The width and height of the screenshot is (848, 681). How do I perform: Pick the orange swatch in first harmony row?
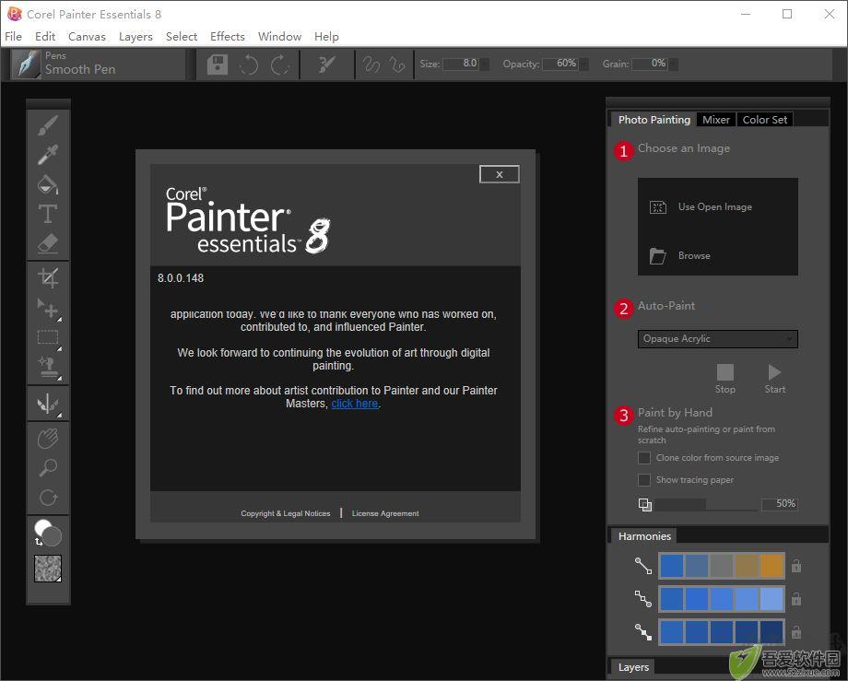tap(771, 566)
